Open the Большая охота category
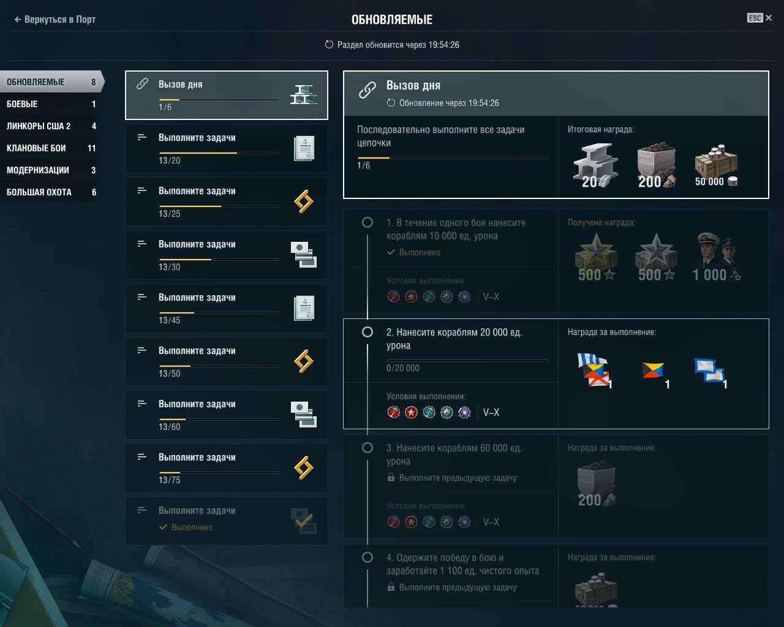This screenshot has width=784, height=627. coord(50,192)
